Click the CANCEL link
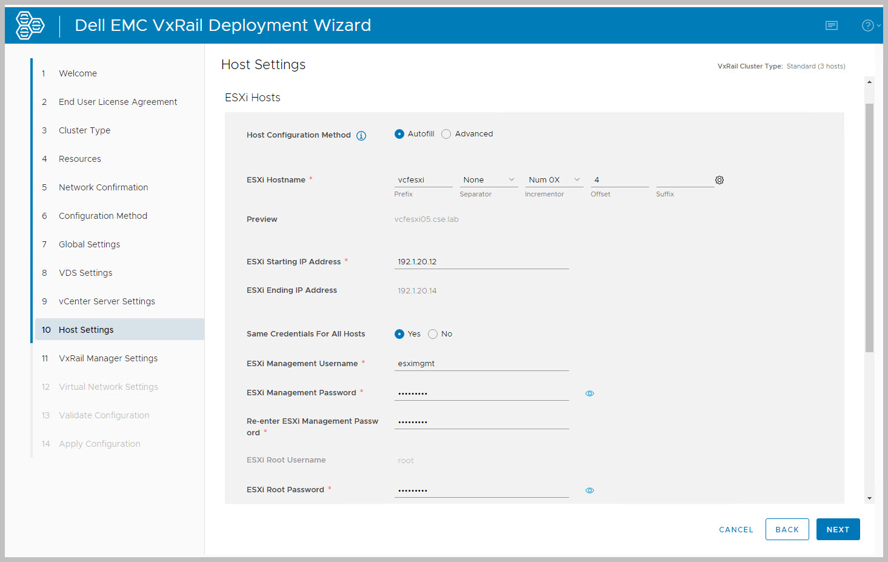This screenshot has height=562, width=888. coord(736,529)
